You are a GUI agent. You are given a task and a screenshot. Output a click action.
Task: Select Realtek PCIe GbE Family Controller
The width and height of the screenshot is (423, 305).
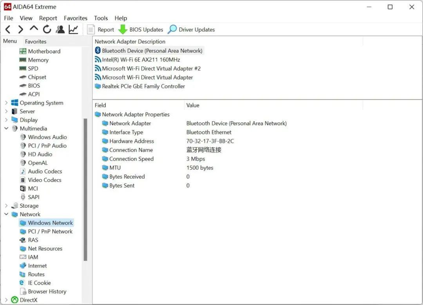point(140,86)
